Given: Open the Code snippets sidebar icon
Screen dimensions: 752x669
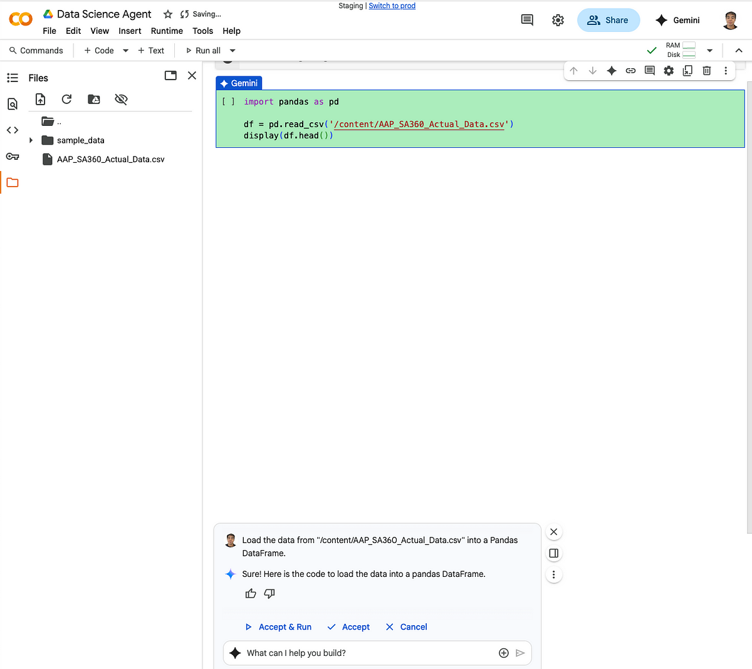Looking at the screenshot, I should click(13, 130).
